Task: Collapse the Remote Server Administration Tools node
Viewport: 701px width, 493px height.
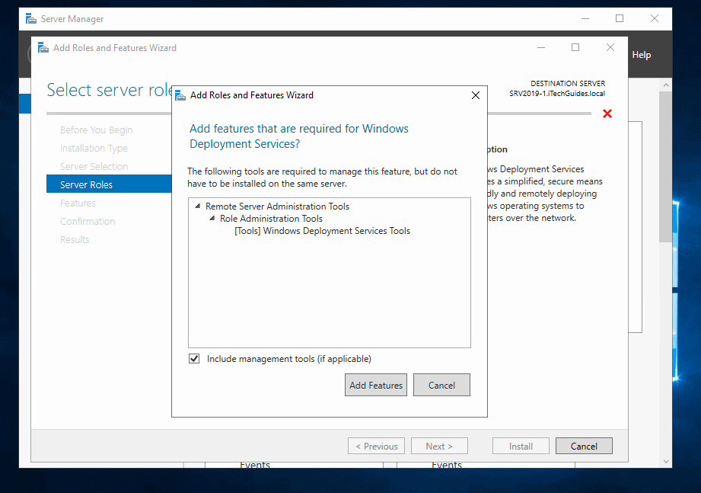Action: (x=198, y=206)
